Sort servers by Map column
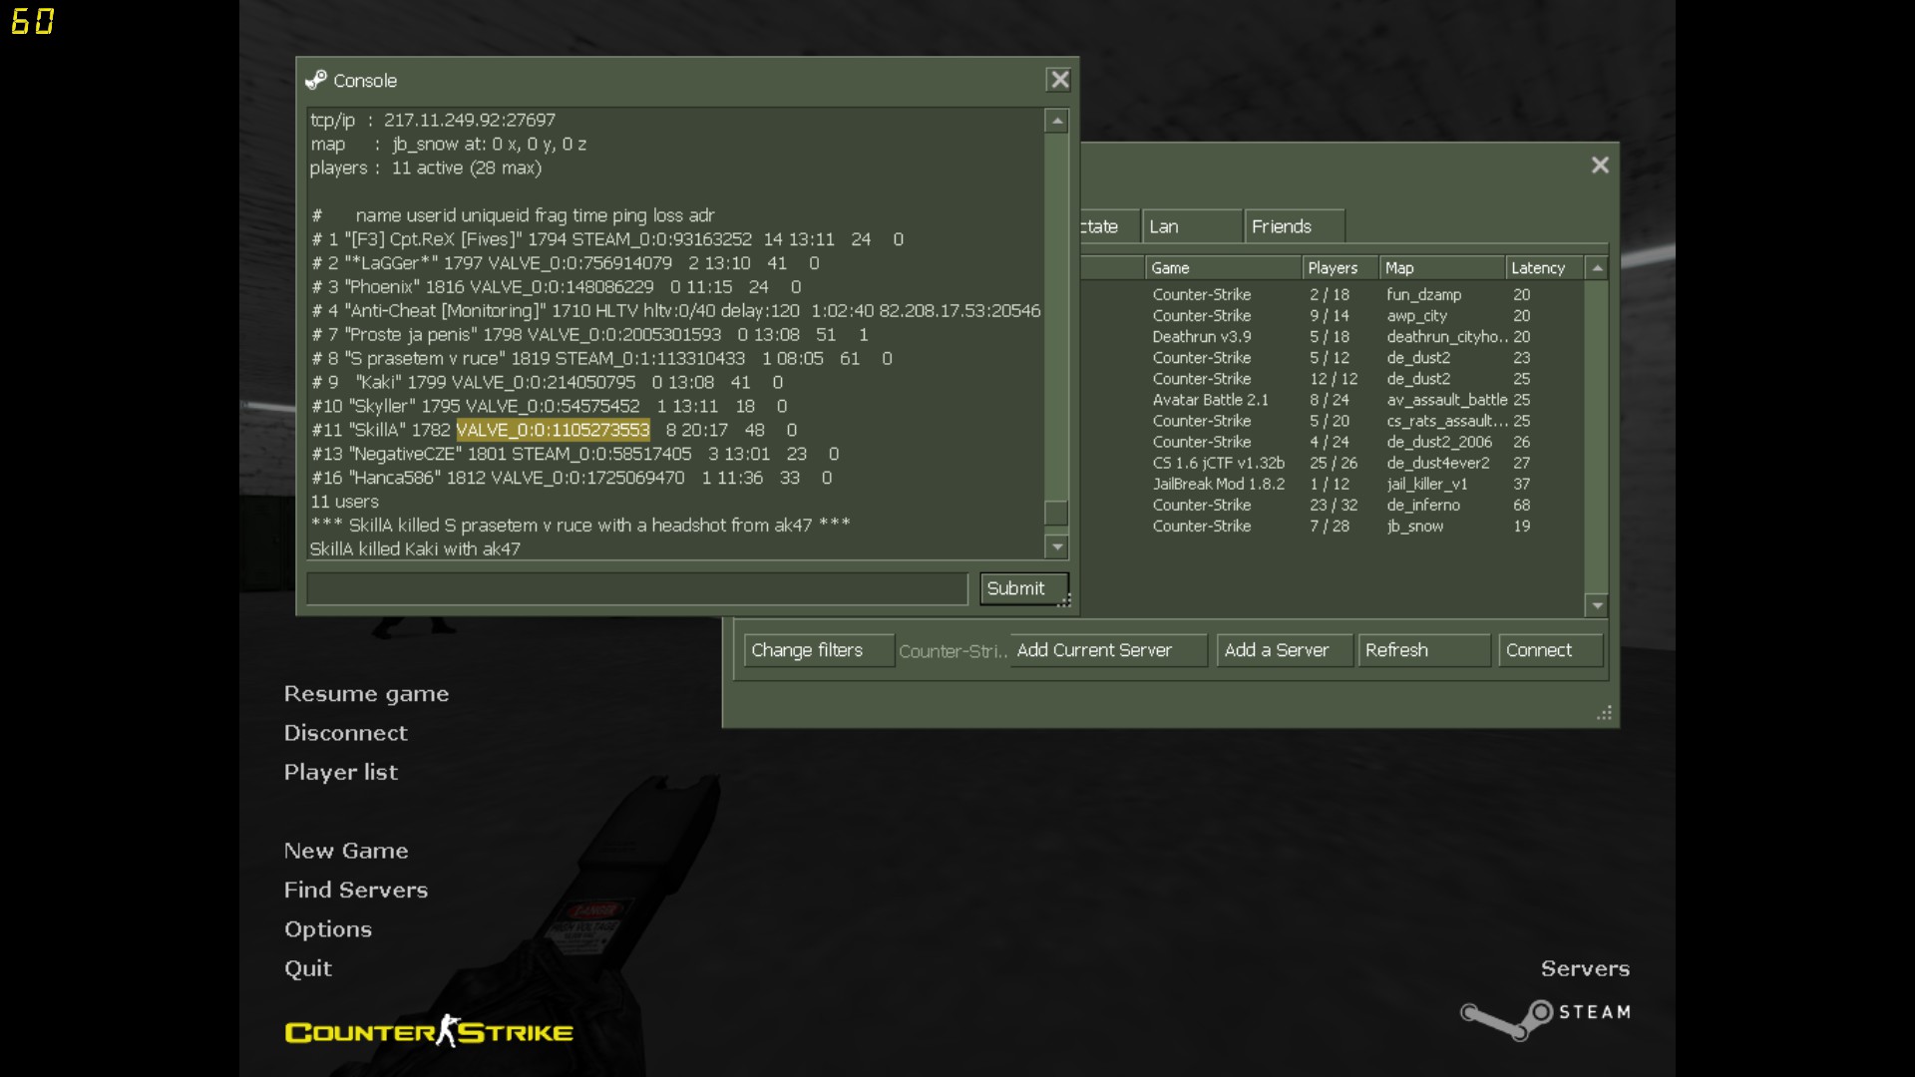Viewport: 1915px width, 1077px height. click(1442, 268)
